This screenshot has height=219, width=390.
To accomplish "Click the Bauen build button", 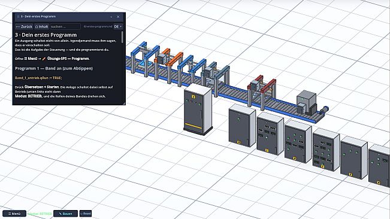I will coord(66,214).
